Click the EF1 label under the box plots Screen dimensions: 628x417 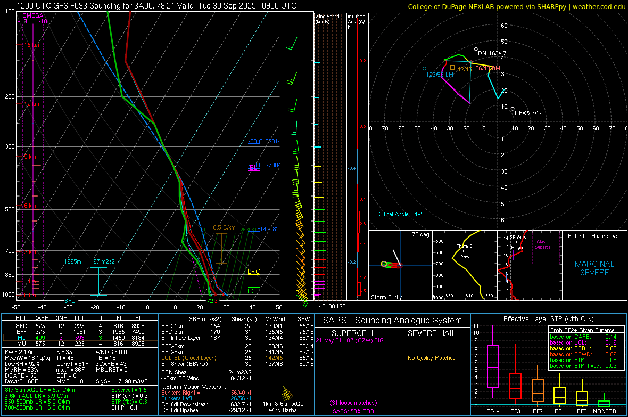[x=559, y=411]
